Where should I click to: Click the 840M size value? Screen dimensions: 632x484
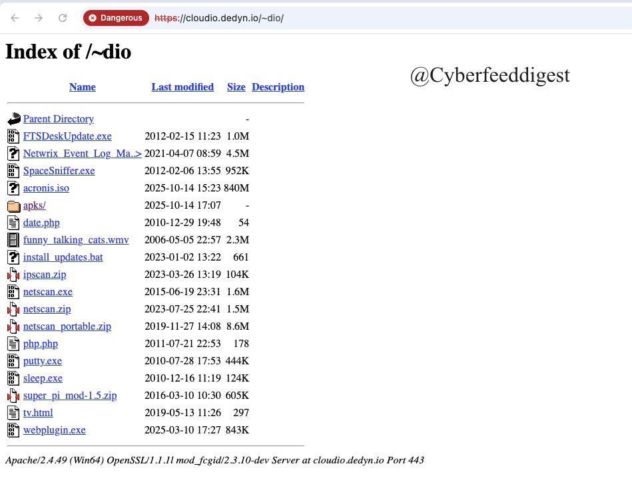[236, 188]
